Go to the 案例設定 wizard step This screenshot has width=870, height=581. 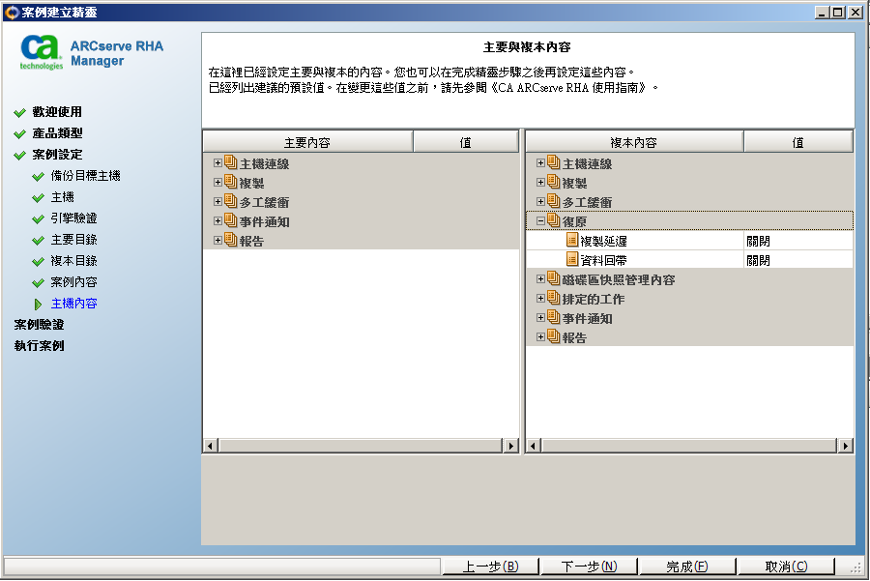(57, 155)
